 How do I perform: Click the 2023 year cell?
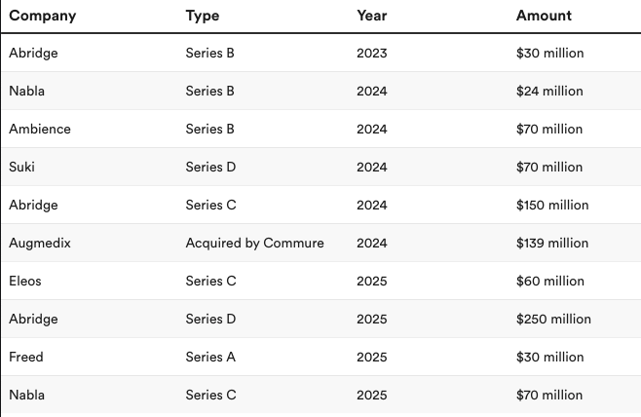tap(371, 54)
